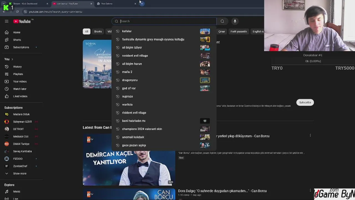Click the Subscriptions section heading

[13, 108]
